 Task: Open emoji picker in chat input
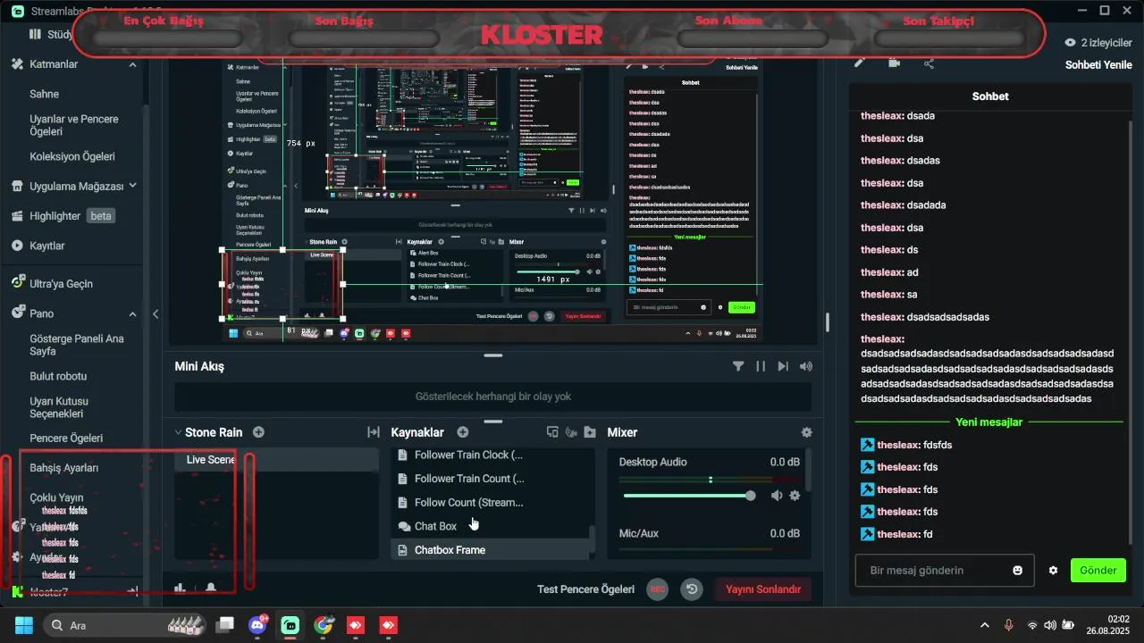1017,571
